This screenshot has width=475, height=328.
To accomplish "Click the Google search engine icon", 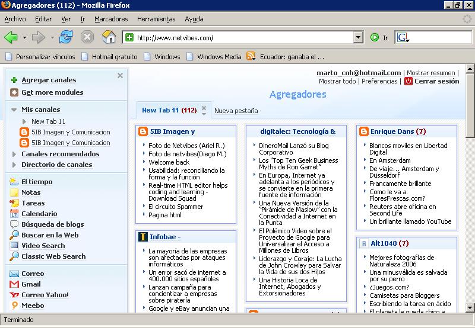I will pos(403,37).
